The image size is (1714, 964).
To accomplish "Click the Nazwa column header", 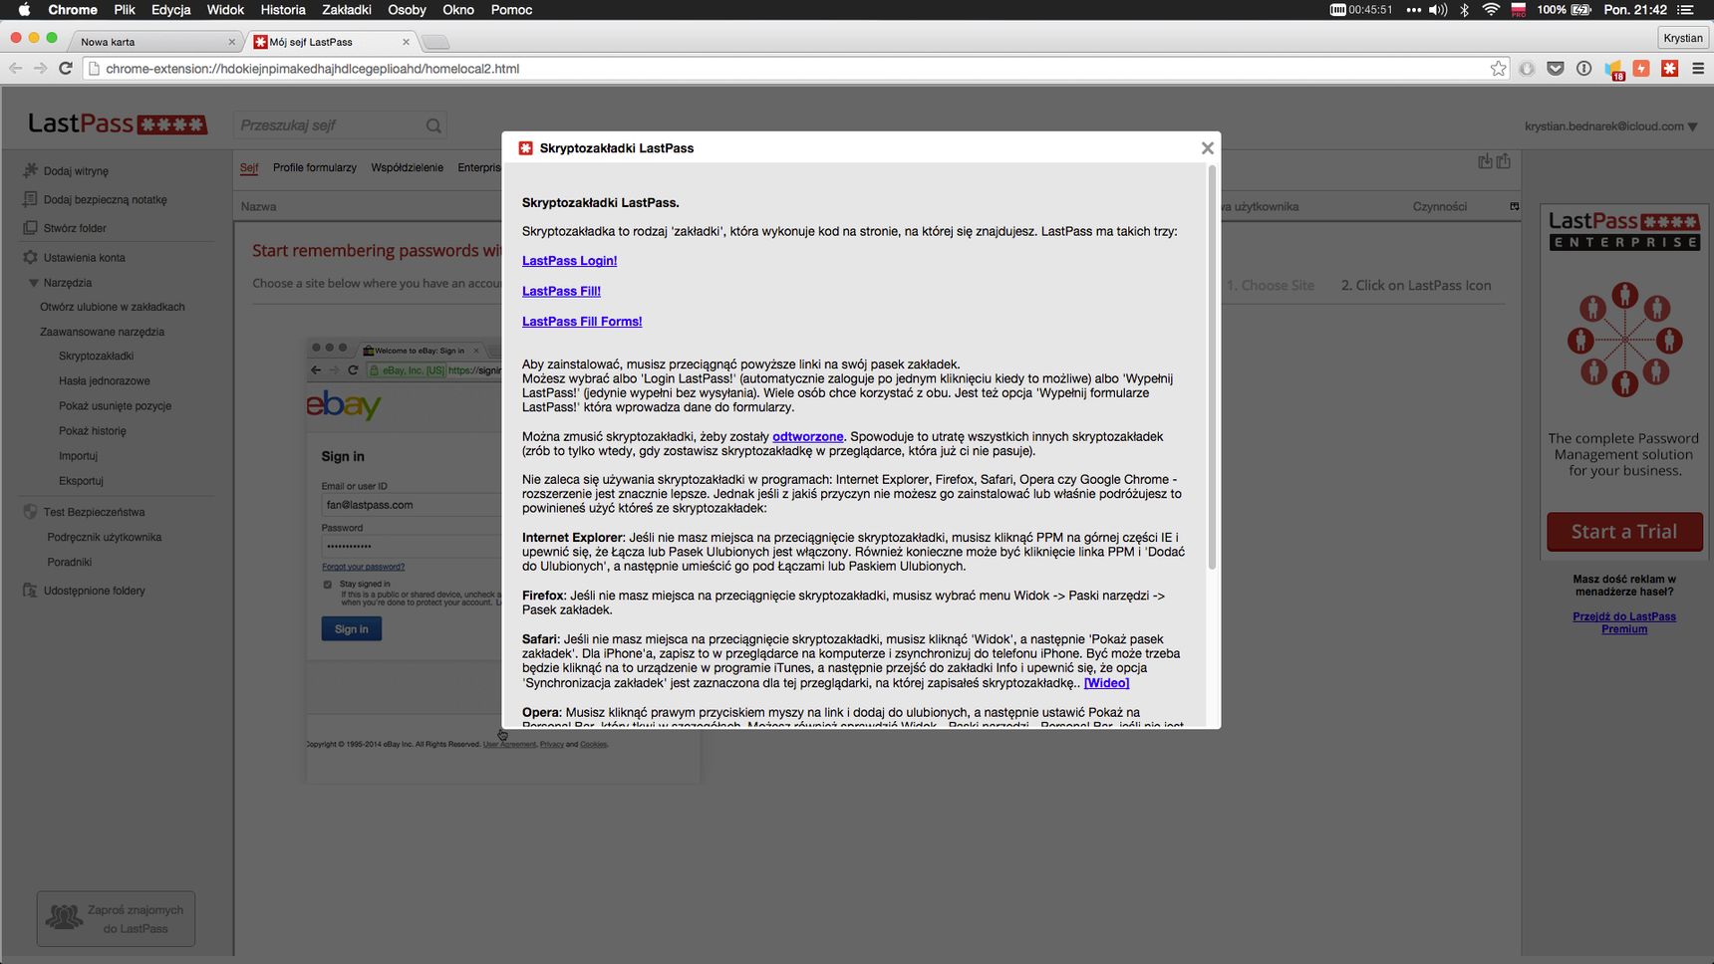I will pyautogui.click(x=259, y=206).
